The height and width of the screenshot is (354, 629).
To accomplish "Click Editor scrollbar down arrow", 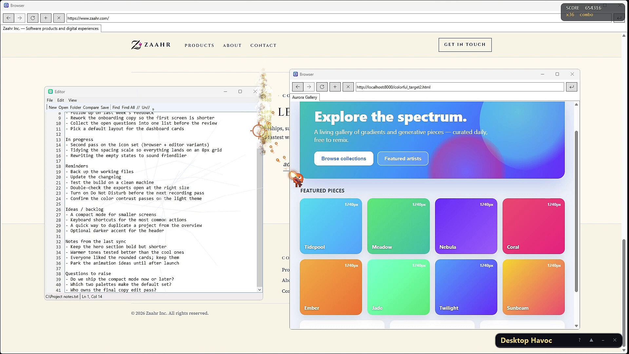I will [x=259, y=290].
